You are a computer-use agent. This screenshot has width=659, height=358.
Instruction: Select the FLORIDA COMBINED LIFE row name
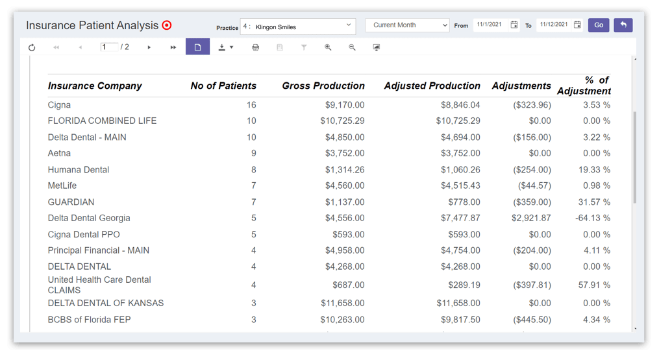(x=102, y=121)
